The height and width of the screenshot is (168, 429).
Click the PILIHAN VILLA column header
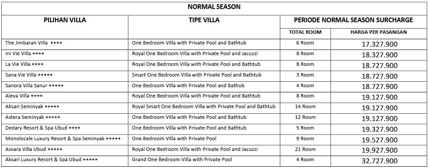coord(65,27)
